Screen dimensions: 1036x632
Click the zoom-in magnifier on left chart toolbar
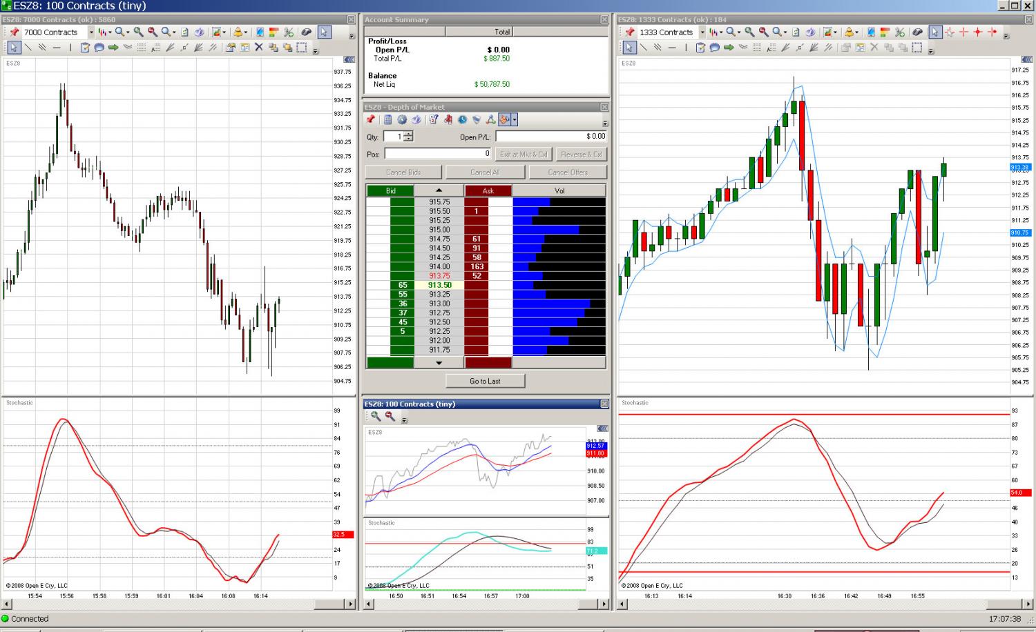[138, 32]
